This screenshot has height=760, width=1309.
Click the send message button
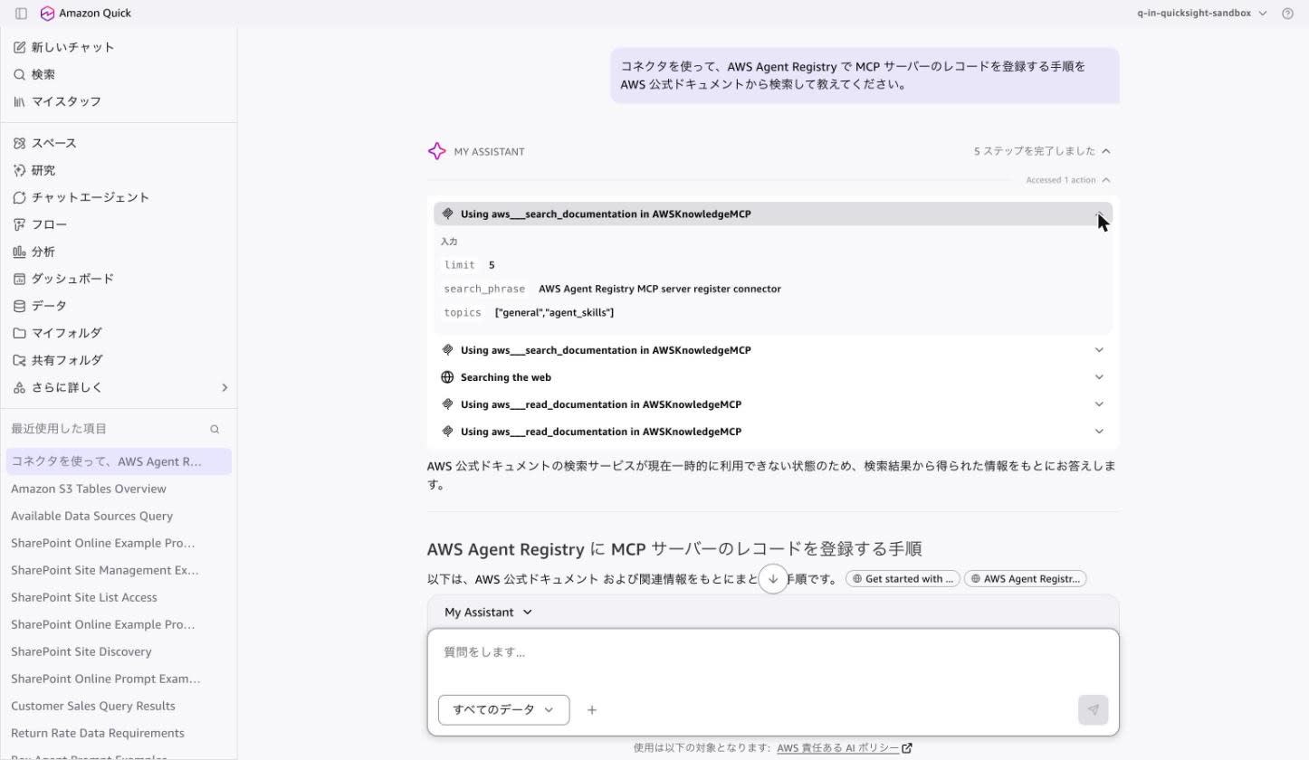(1094, 710)
